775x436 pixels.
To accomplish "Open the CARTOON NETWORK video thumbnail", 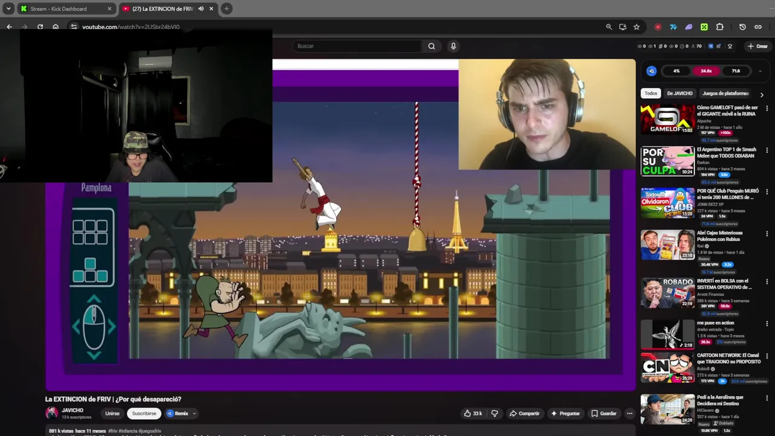I will pos(668,367).
